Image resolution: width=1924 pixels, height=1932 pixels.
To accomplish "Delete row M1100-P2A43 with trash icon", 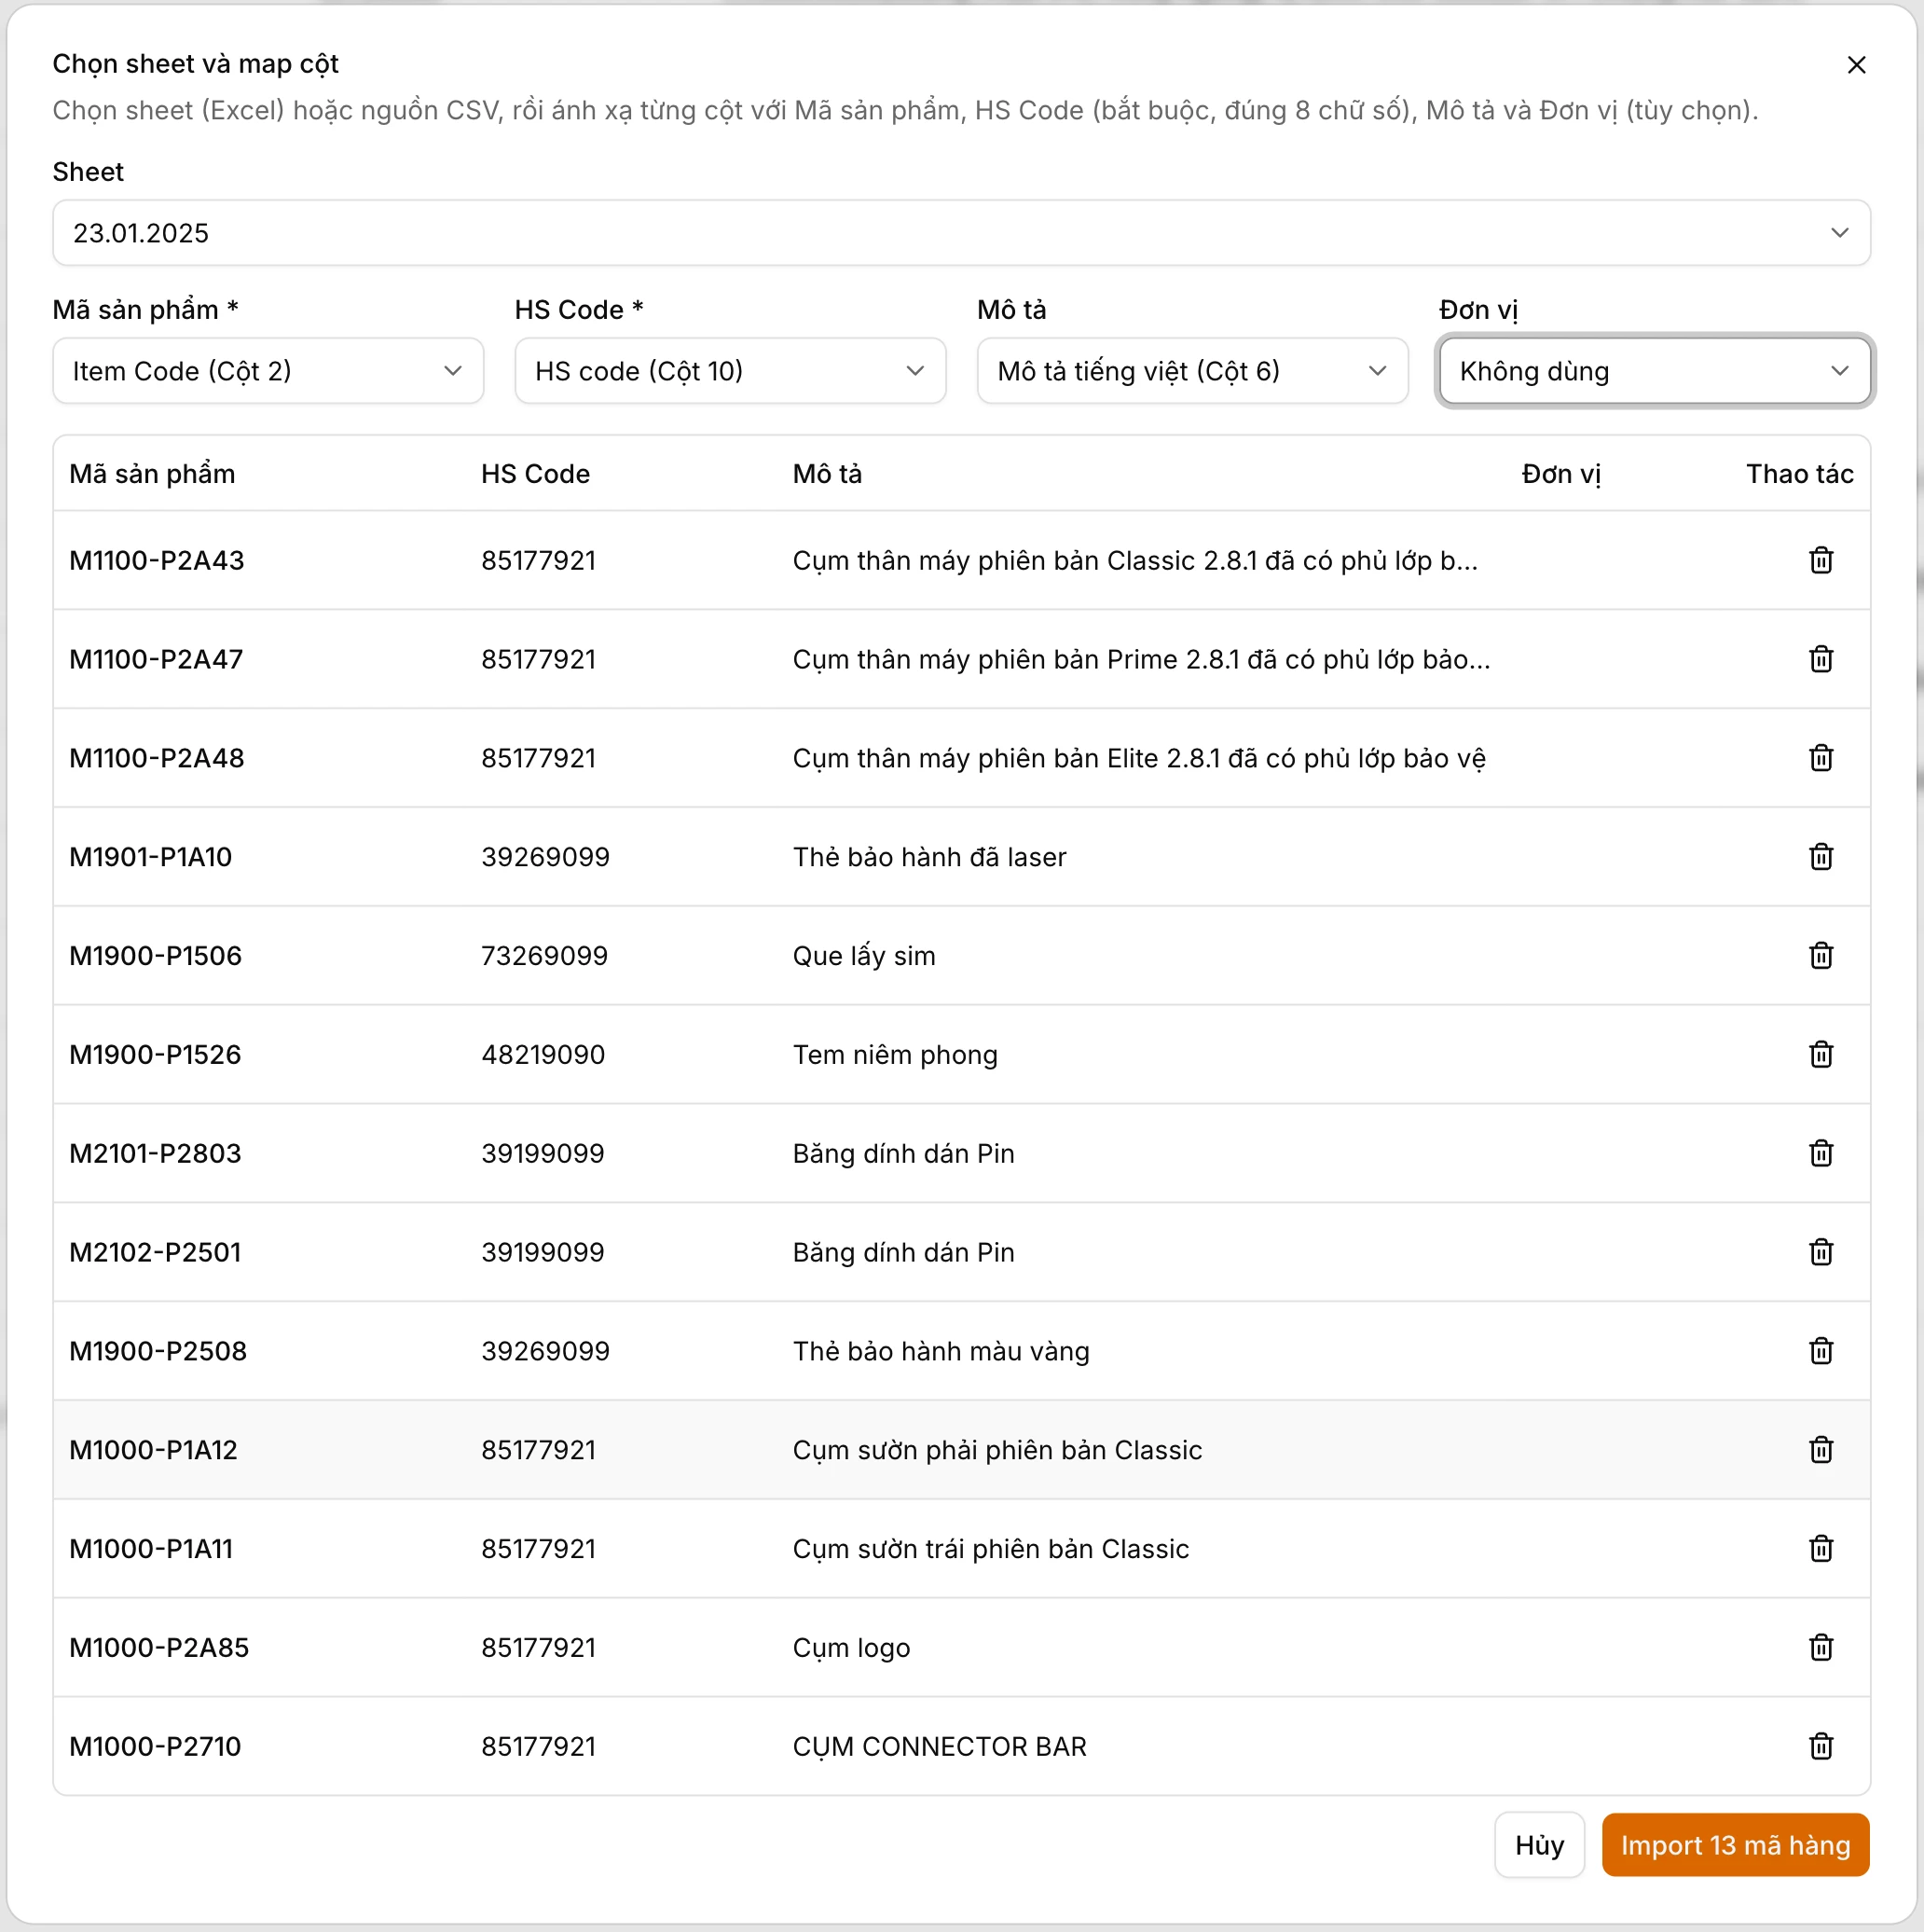I will [x=1820, y=560].
